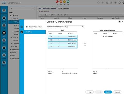Screen dimensions: 124x94
Task: Sort by the Transport column header
Action: click(100, 18)
